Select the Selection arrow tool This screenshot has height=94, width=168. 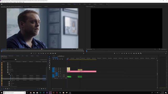50,57
